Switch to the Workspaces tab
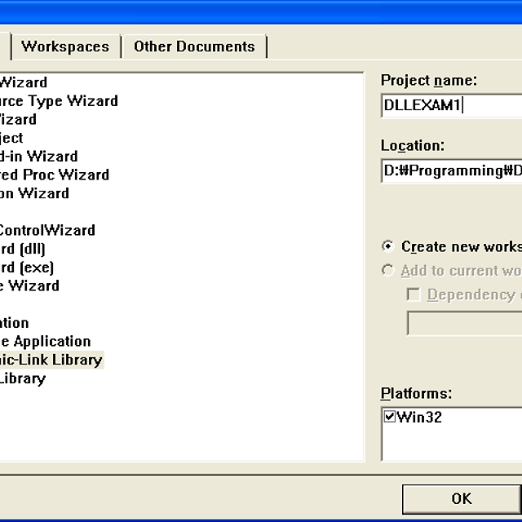The width and height of the screenshot is (522, 522). pyautogui.click(x=65, y=46)
